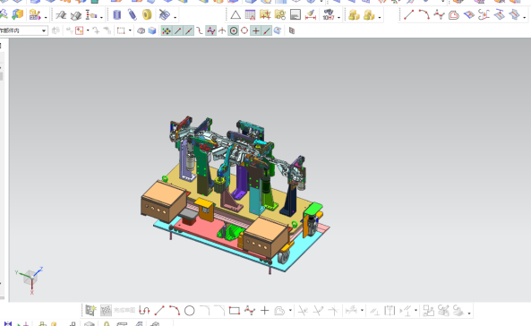The image size is (531, 326).
Task: Toggle intersection snap option
Action: point(222,30)
